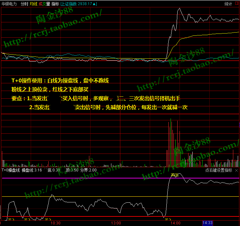Click the up arrow beside 上证指数 value
240x226 pixels.
tap(95, 4)
